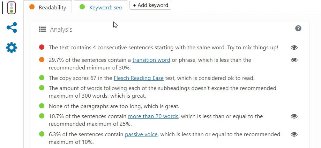The height and width of the screenshot is (148, 321).
Task: Open the passive voice link
Action: click(141, 134)
